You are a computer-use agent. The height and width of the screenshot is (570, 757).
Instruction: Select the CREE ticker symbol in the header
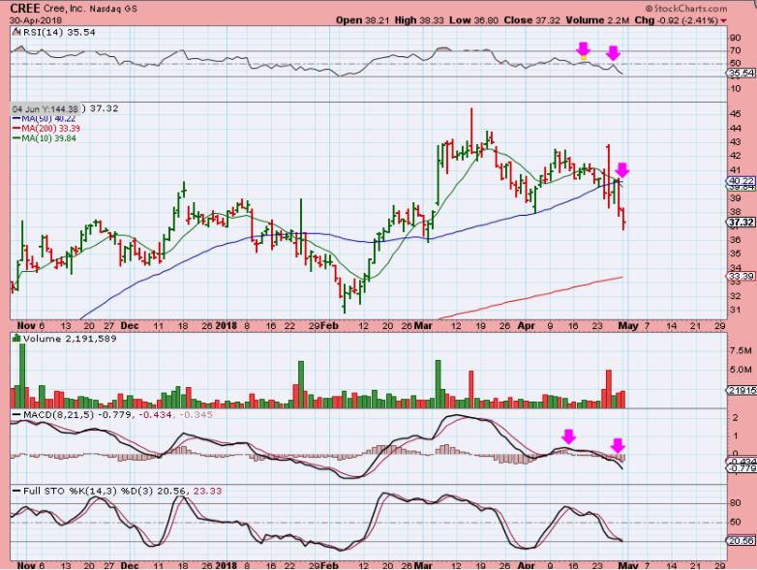click(x=24, y=7)
